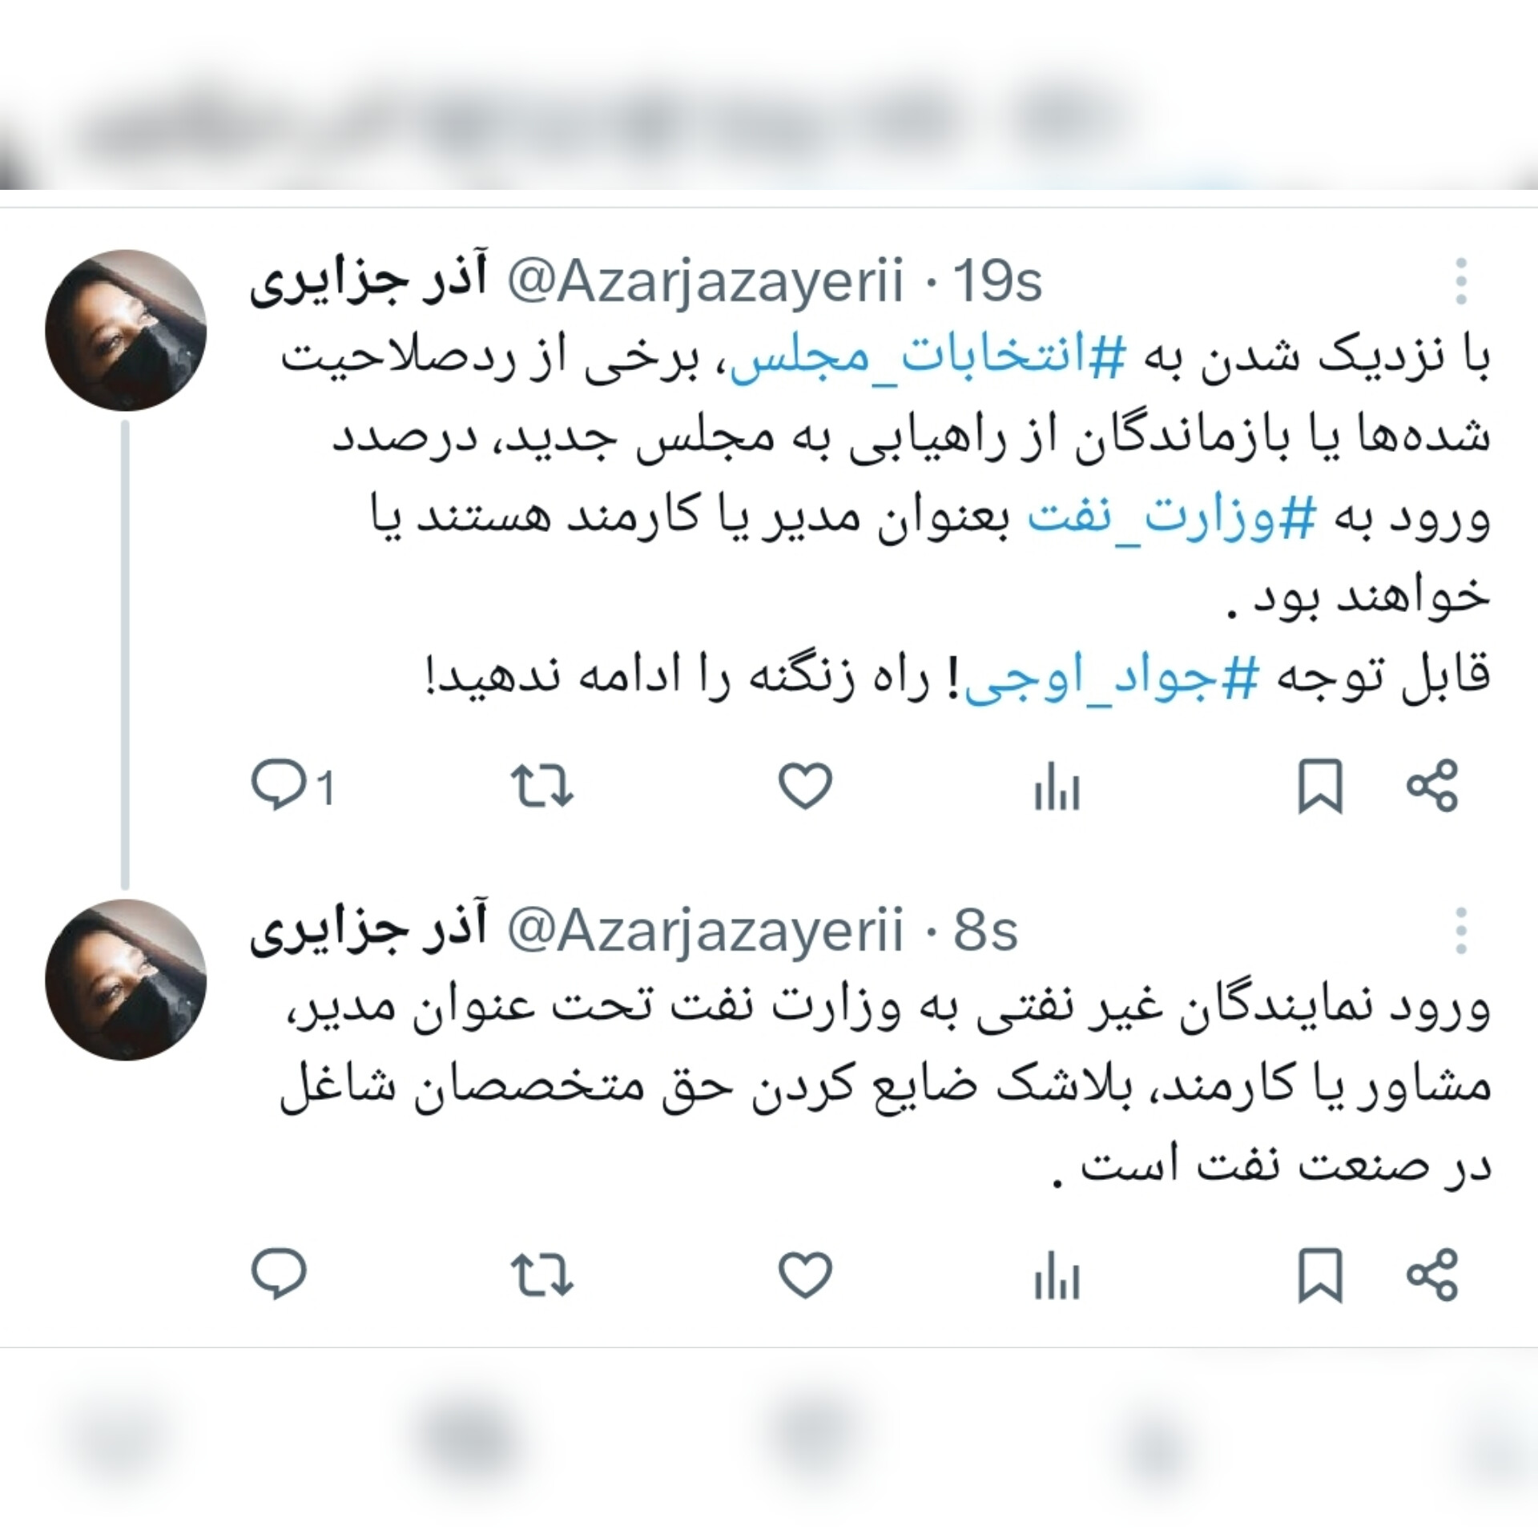
Task: Open more options menu of first tweet
Action: (1461, 281)
